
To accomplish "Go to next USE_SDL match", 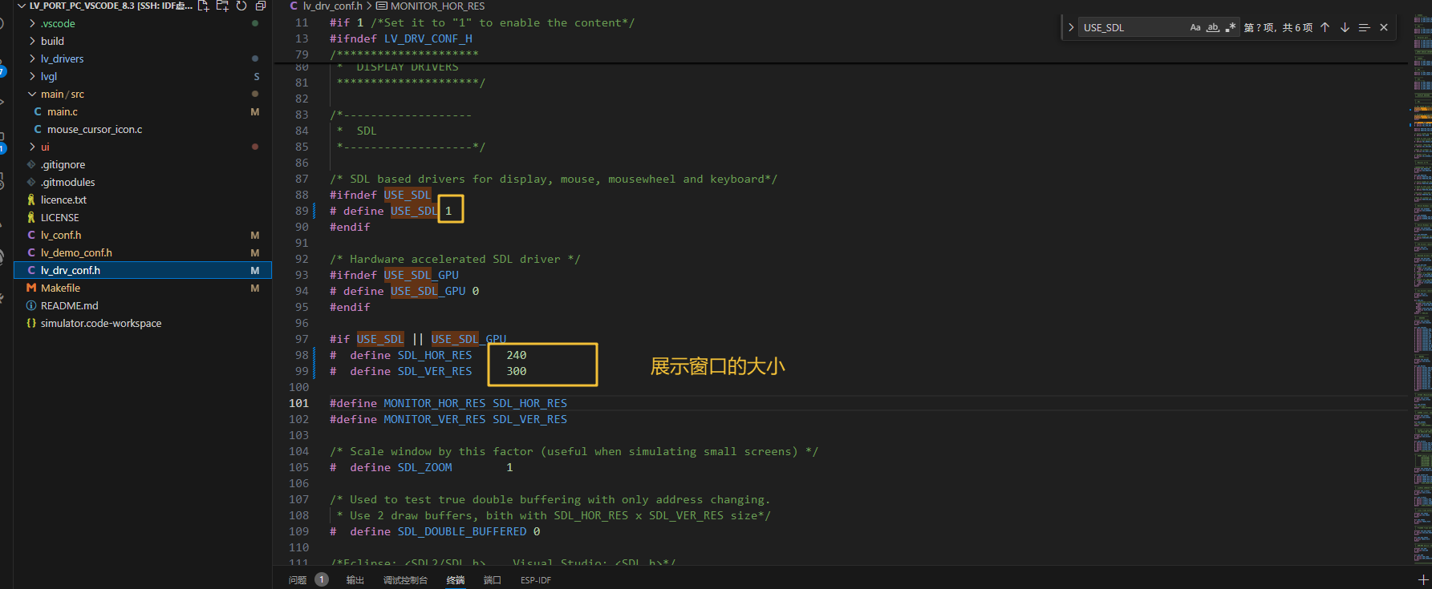I will click(x=1345, y=27).
